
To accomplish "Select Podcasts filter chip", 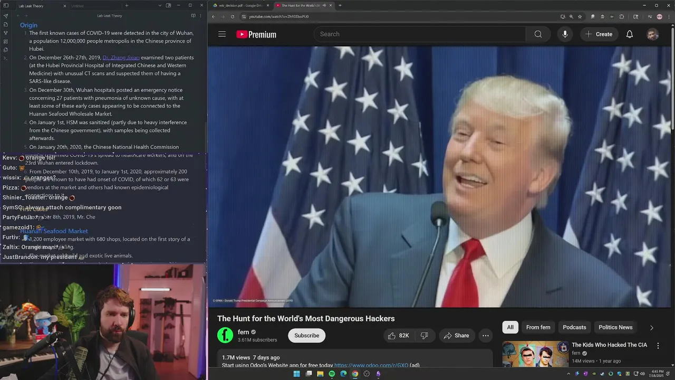I will 574,327.
